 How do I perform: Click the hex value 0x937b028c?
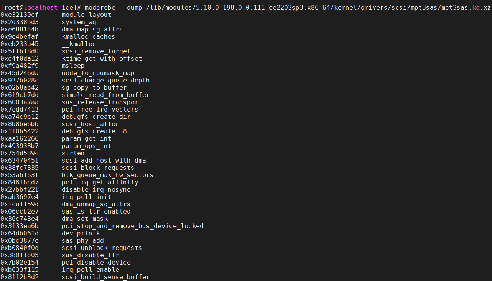(x=19, y=81)
